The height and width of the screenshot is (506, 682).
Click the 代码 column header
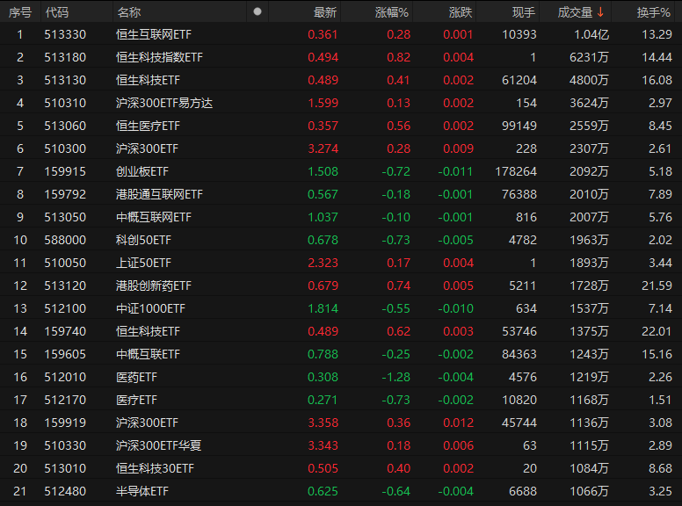pos(57,12)
